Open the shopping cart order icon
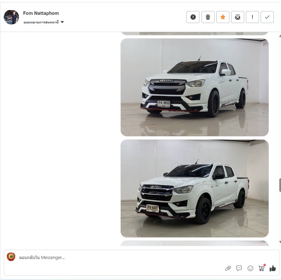Image resolution: width=281 pixels, height=280 pixels. click(x=262, y=268)
